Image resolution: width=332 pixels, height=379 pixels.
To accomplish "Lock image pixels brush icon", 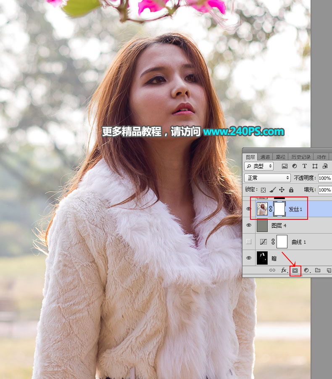I will [x=272, y=190].
